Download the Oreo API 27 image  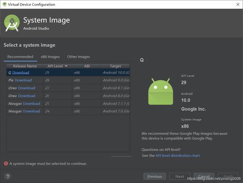(x=27, y=88)
